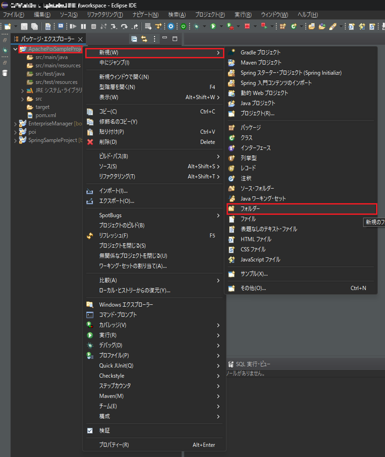Choose 新規(W) in context menu
The width and height of the screenshot is (385, 457).
(154, 53)
